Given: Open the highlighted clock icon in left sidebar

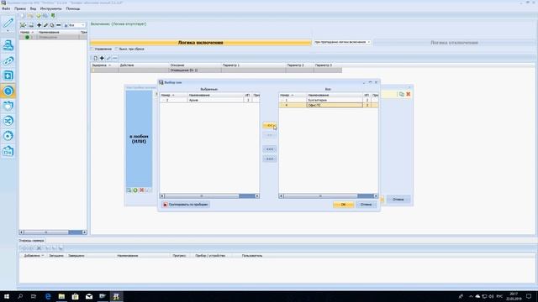Looking at the screenshot, I should [x=8, y=91].
